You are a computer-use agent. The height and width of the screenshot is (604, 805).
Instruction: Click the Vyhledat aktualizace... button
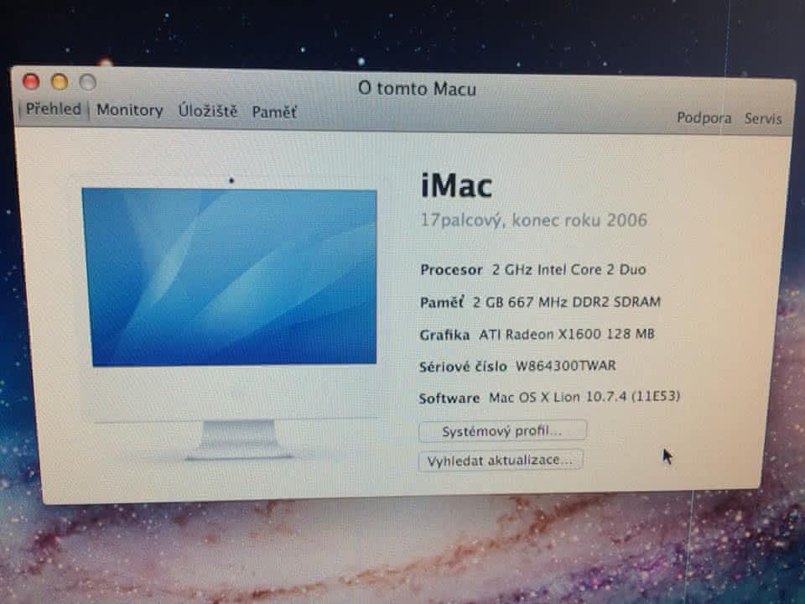pos(501,460)
